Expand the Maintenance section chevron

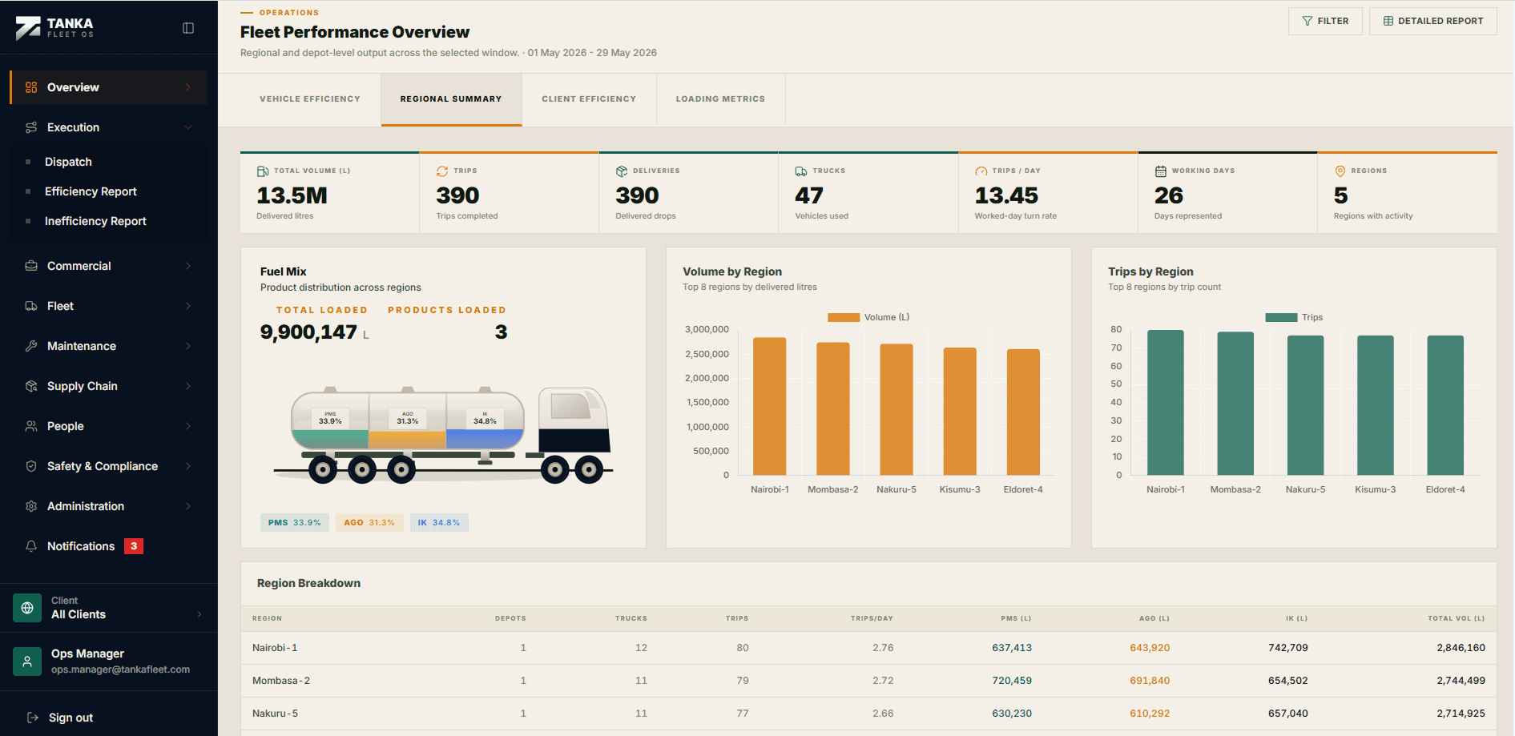(188, 346)
